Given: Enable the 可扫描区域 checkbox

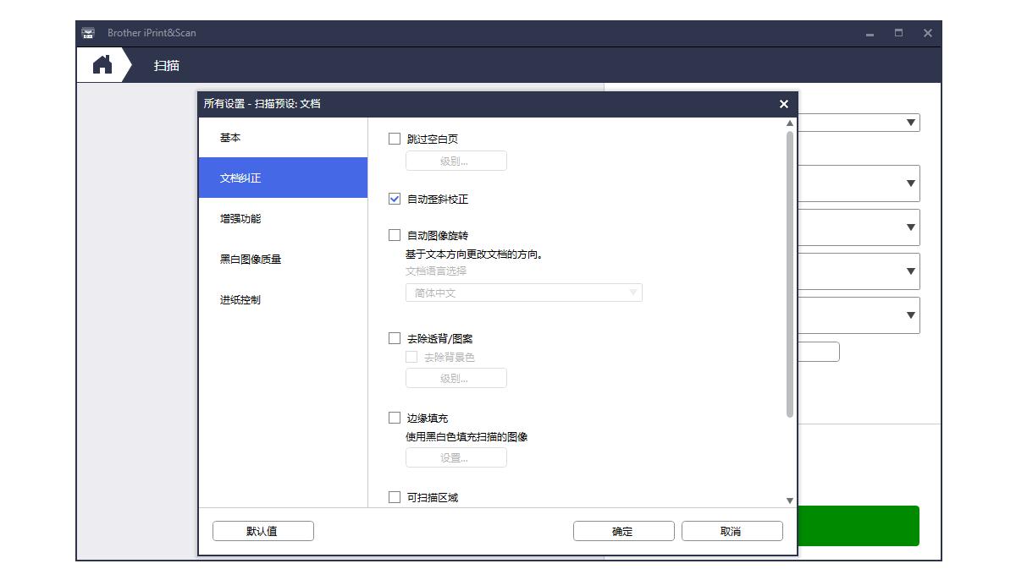Looking at the screenshot, I should tap(395, 497).
